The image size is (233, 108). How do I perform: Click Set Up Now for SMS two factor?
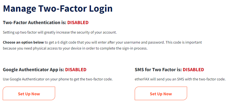pyautogui.click(x=161, y=93)
